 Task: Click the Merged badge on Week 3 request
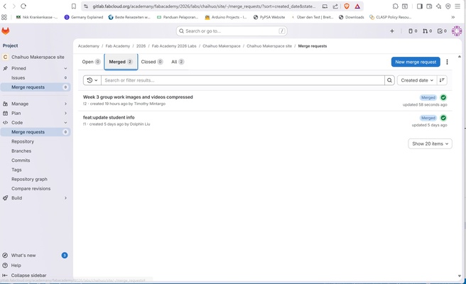click(x=428, y=97)
